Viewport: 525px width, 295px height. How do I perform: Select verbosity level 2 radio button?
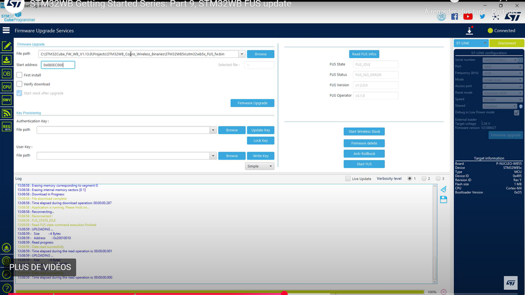[x=424, y=178]
